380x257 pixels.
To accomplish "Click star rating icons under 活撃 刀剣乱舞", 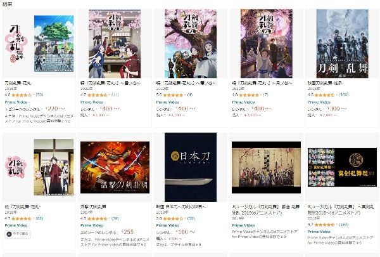I will pyautogui.click(x=97, y=218).
